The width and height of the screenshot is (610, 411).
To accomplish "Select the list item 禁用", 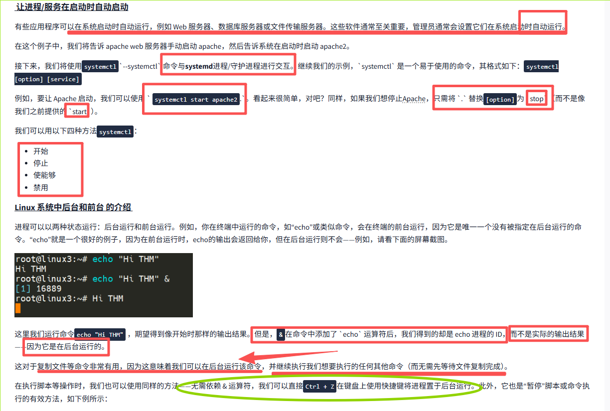I will tap(41, 187).
